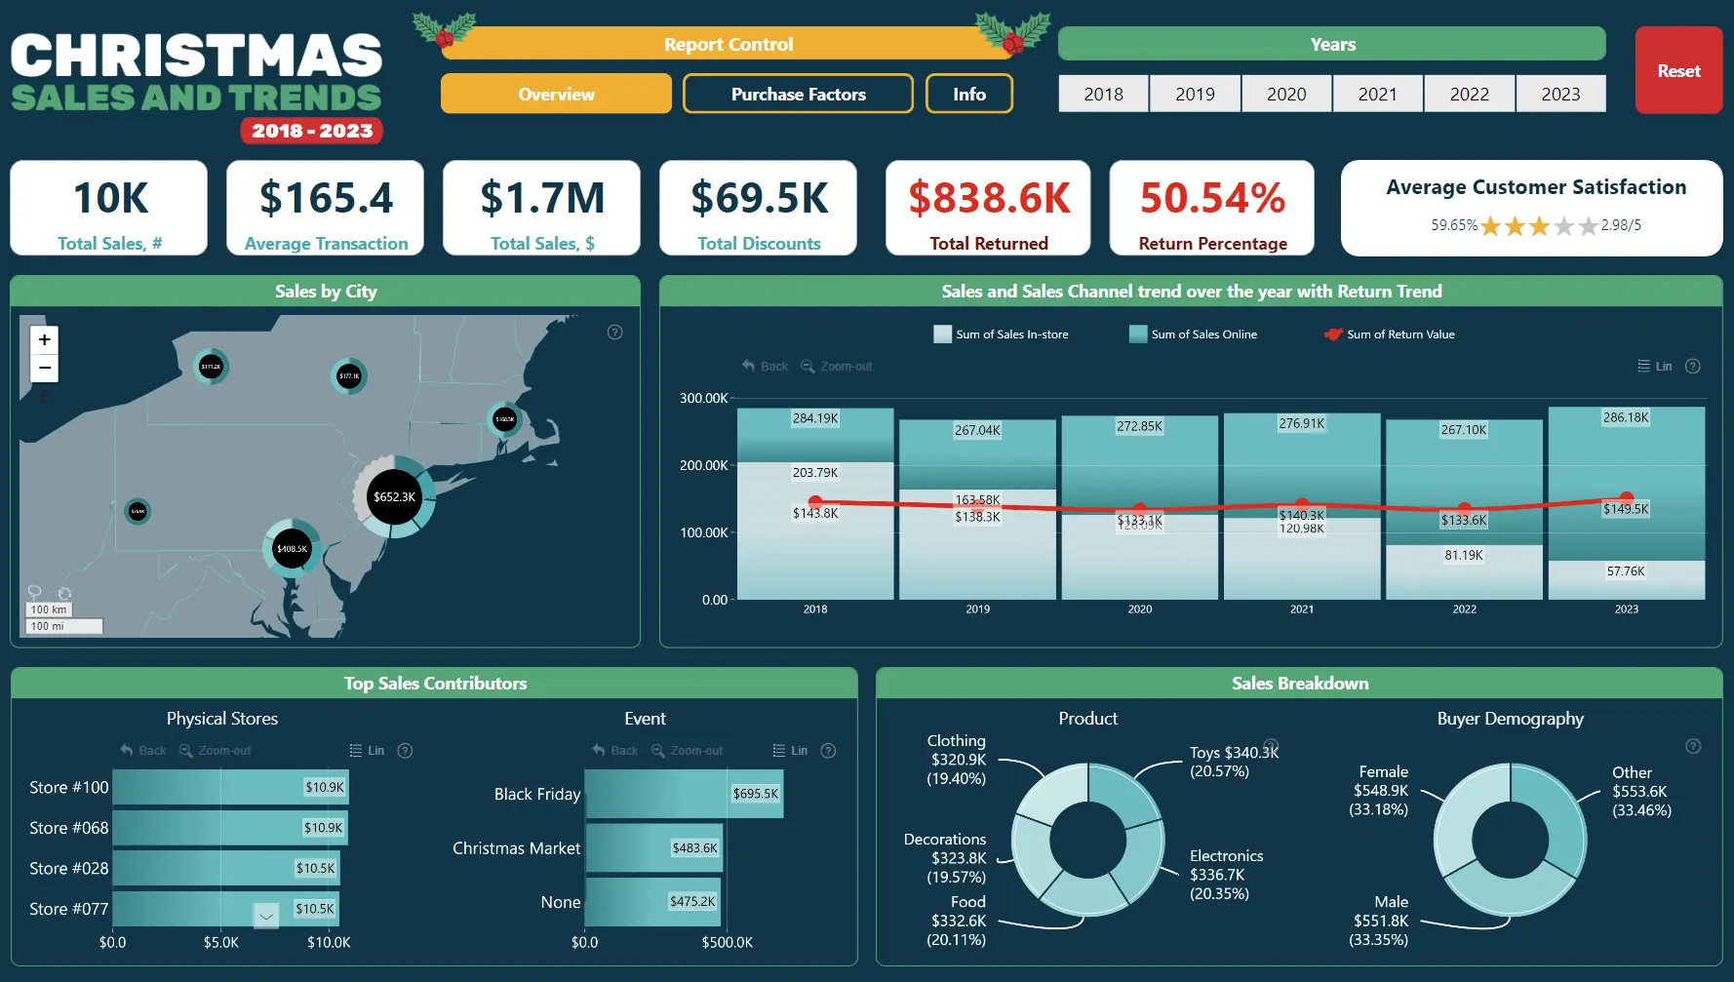
Task: Toggle the Sum of Return Value legend item
Action: pyautogui.click(x=1389, y=334)
